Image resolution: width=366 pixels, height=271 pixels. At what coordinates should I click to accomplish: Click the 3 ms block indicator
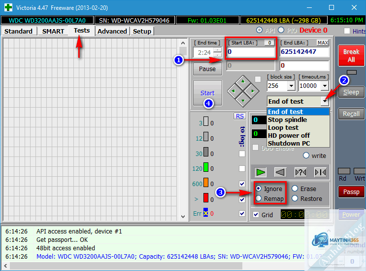(206, 121)
